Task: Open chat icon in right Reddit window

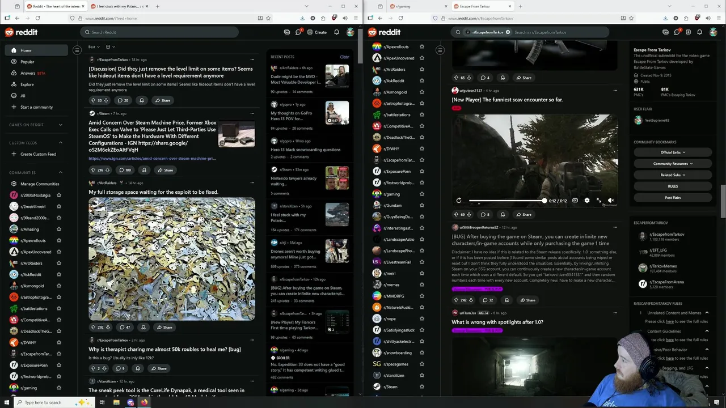Action: click(677, 32)
